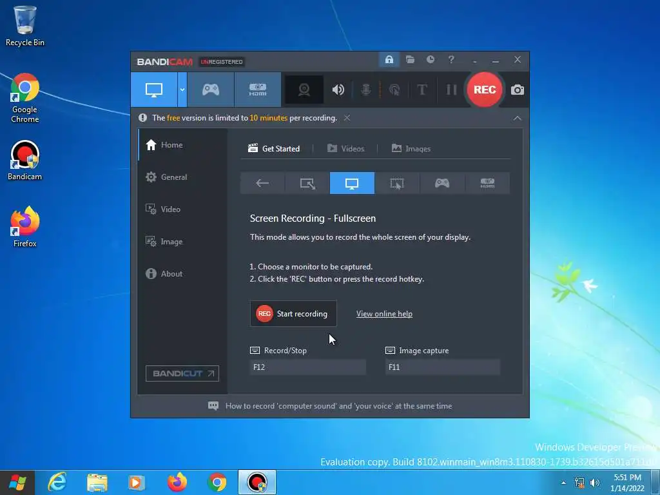Toggle the mouse click effect icon

coord(394,90)
